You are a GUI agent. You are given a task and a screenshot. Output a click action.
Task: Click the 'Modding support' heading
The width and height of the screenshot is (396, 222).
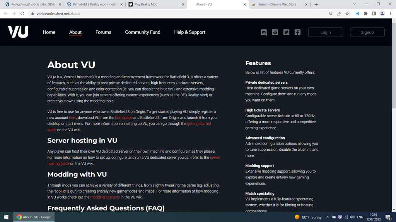[259, 166]
